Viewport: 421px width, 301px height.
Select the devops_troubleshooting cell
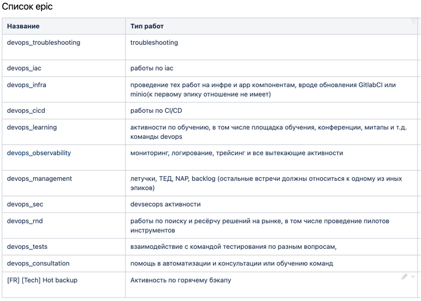(44, 43)
